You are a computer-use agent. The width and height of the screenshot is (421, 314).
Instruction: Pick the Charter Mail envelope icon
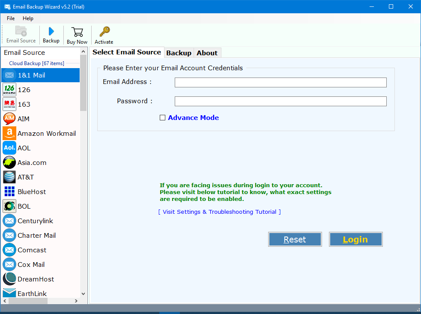9,235
